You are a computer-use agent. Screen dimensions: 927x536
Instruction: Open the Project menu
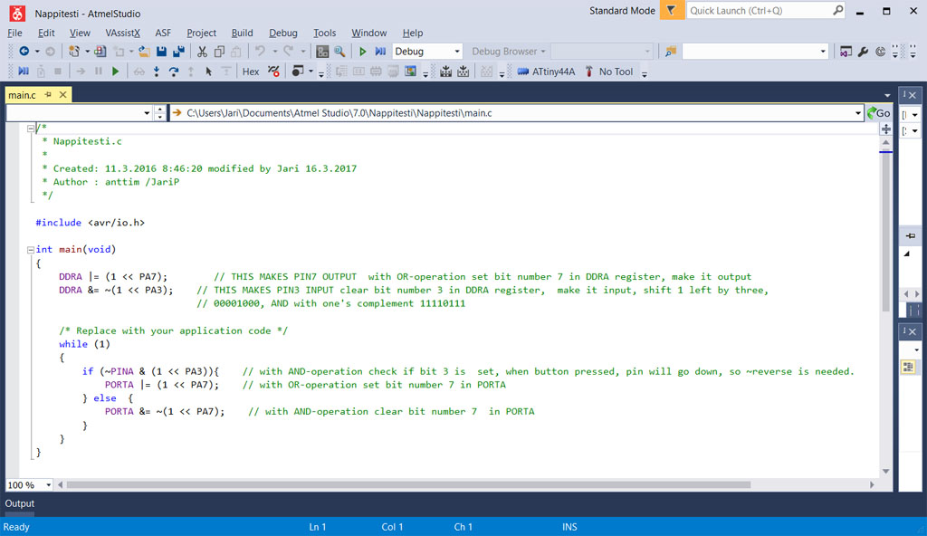pyautogui.click(x=202, y=33)
